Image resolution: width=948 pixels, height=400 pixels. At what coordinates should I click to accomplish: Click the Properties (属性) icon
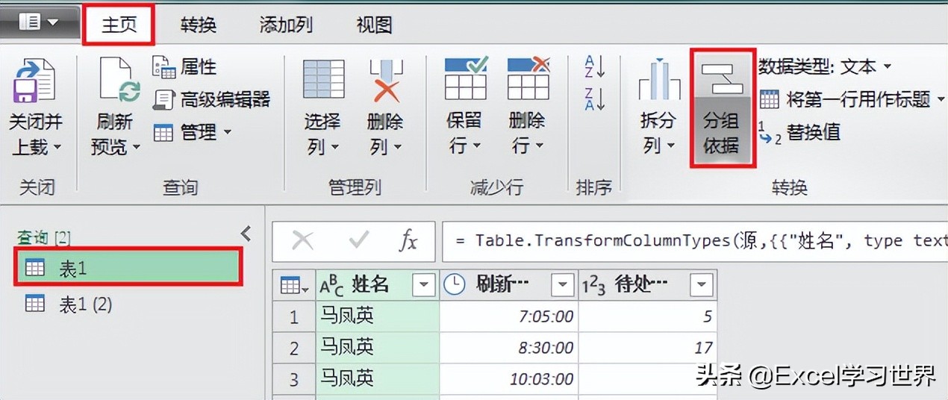[164, 67]
